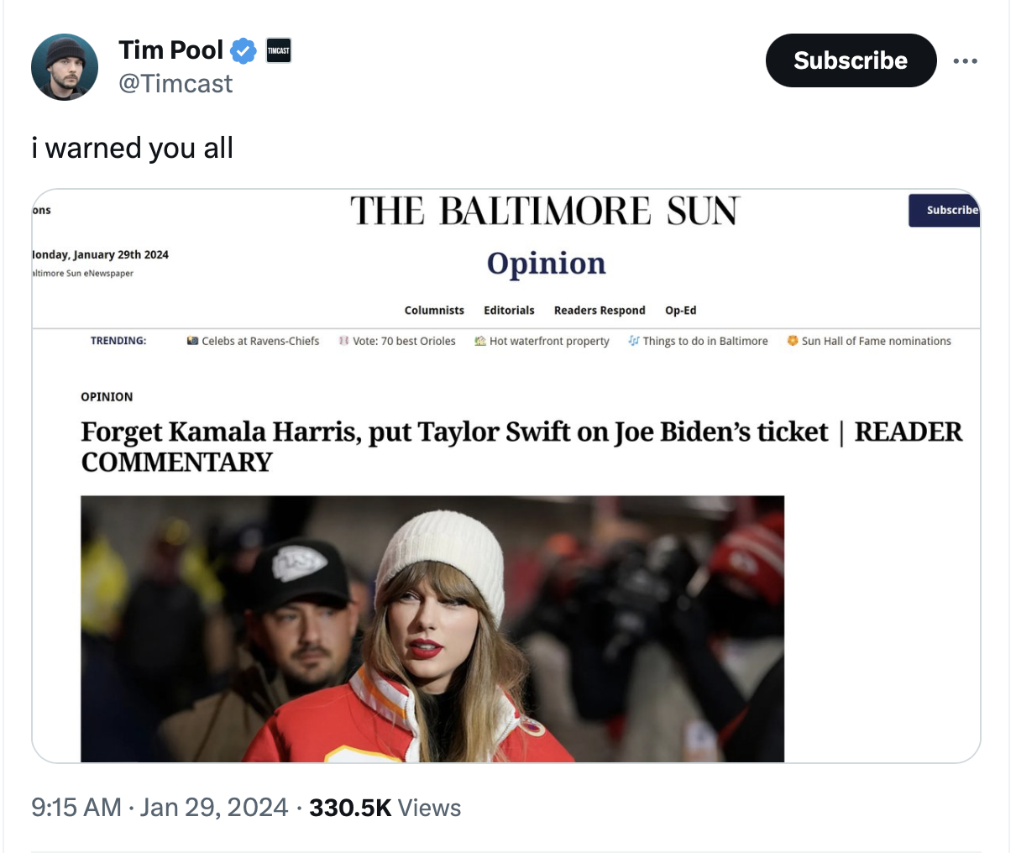Click the sun icon beside Hall of Fame nominations
Viewport: 1016px width, 853px height.
click(792, 341)
